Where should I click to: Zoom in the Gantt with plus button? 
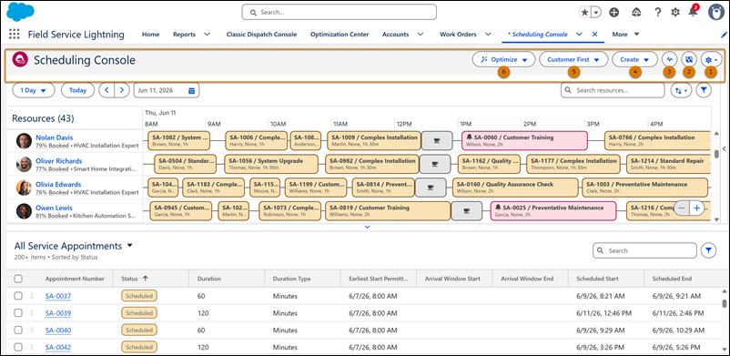coord(697,209)
